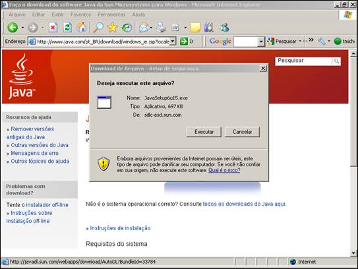This screenshot has width=358, height=269.
Task: Open 'Outras versões do Java' link
Action: click(40, 145)
